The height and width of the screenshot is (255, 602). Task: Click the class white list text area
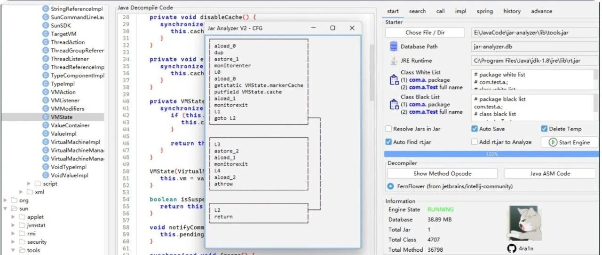532,80
